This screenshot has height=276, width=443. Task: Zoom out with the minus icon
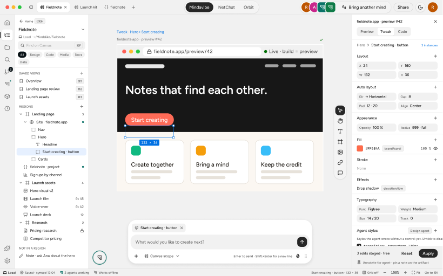coord(385,273)
